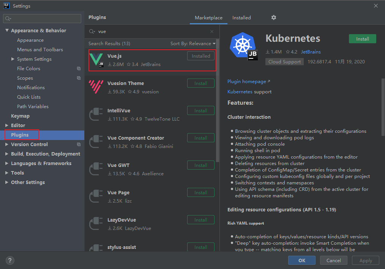Screen dimensions: 385x269
Task: Click the JetBrains vendor link
Action: (x=311, y=52)
